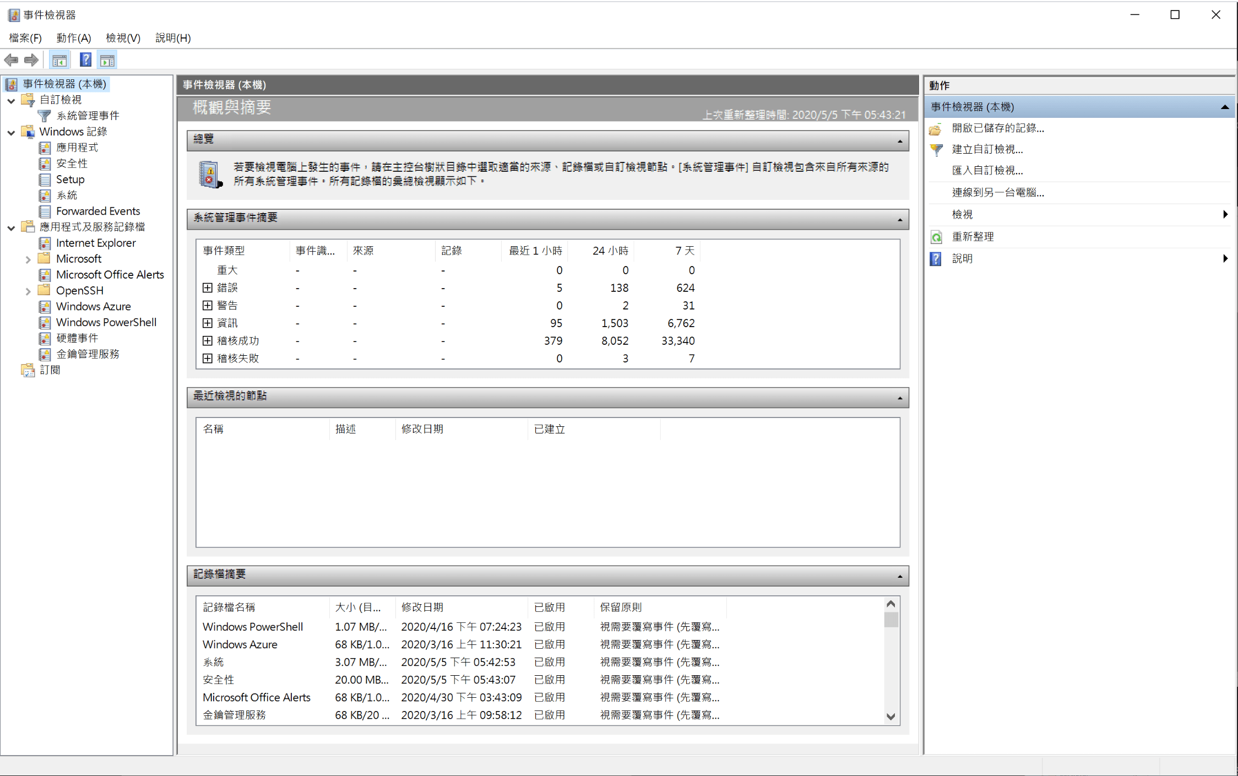Click the 建立自訂檢視 filter icon

[935, 149]
